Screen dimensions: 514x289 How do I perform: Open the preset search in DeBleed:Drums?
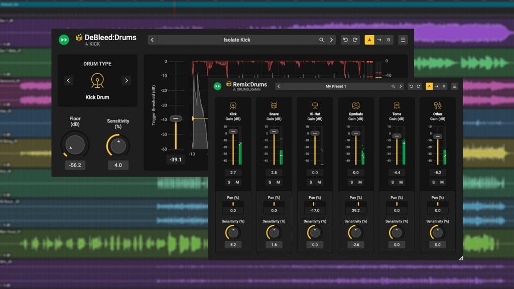coord(322,40)
